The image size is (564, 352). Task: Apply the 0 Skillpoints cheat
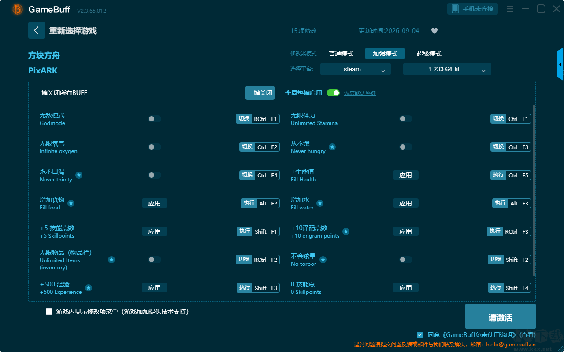(x=406, y=288)
